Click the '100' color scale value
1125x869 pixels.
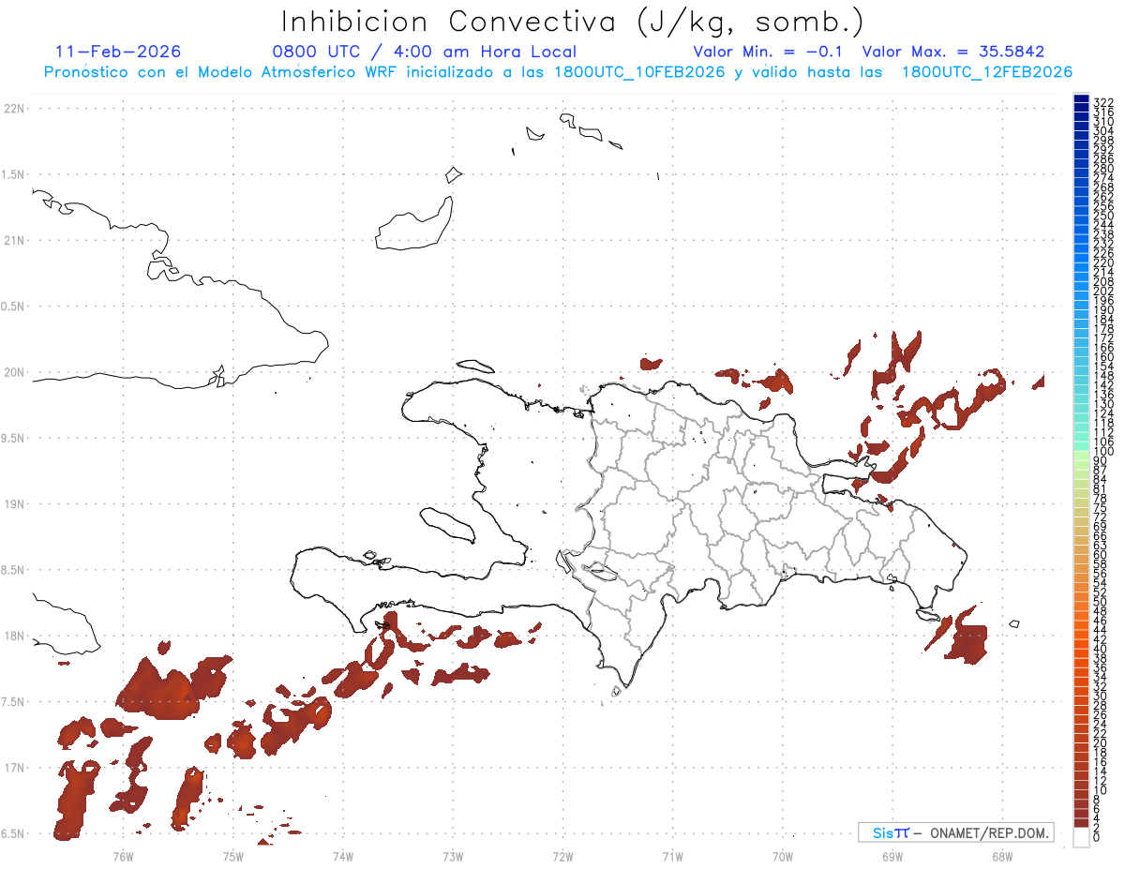point(1103,452)
